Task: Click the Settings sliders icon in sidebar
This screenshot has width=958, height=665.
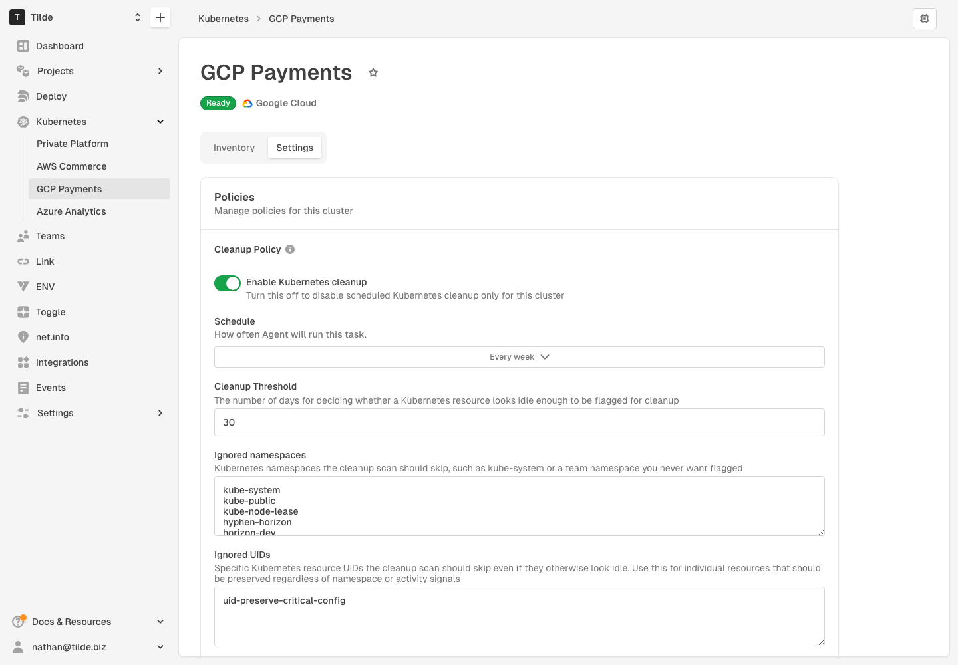Action: tap(23, 413)
